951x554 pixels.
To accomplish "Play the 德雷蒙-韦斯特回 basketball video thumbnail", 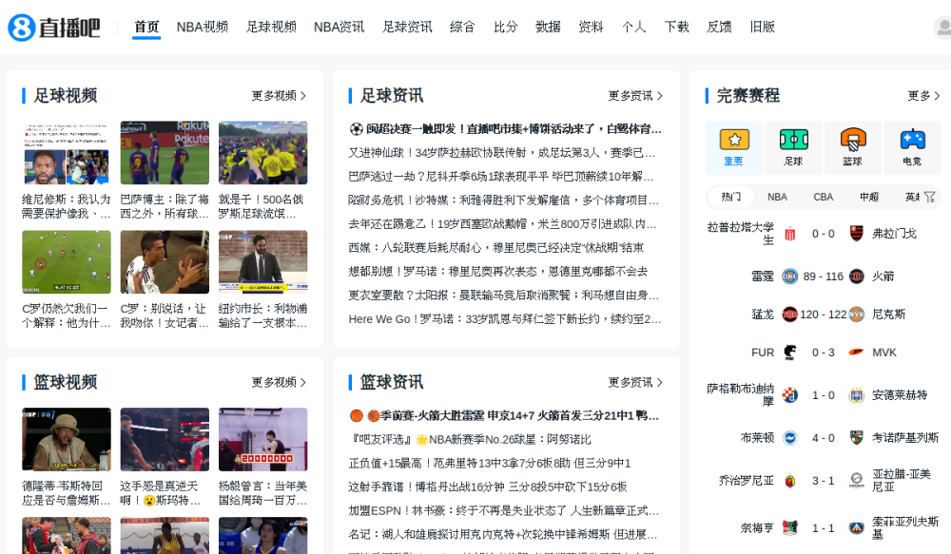I will [67, 439].
